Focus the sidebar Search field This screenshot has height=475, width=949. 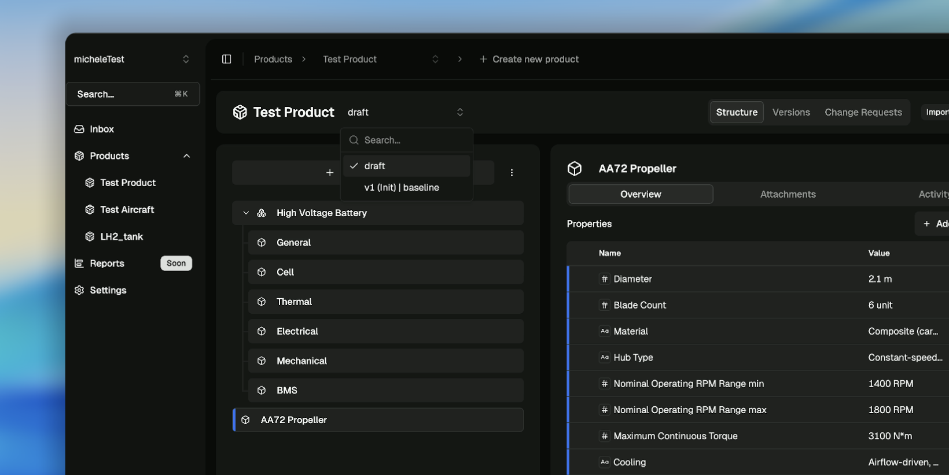133,94
